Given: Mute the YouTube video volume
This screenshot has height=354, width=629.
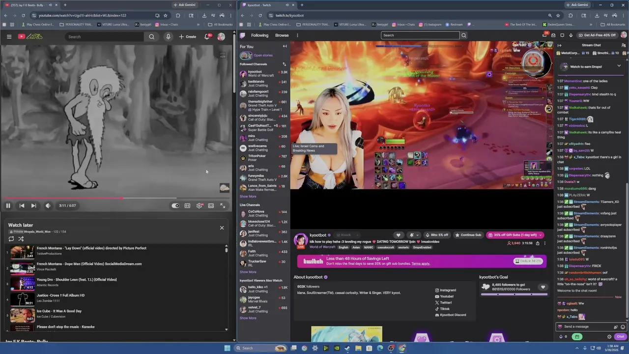Looking at the screenshot, I should click(x=48, y=206).
